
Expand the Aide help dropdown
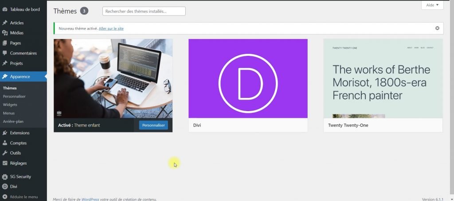coord(432,5)
